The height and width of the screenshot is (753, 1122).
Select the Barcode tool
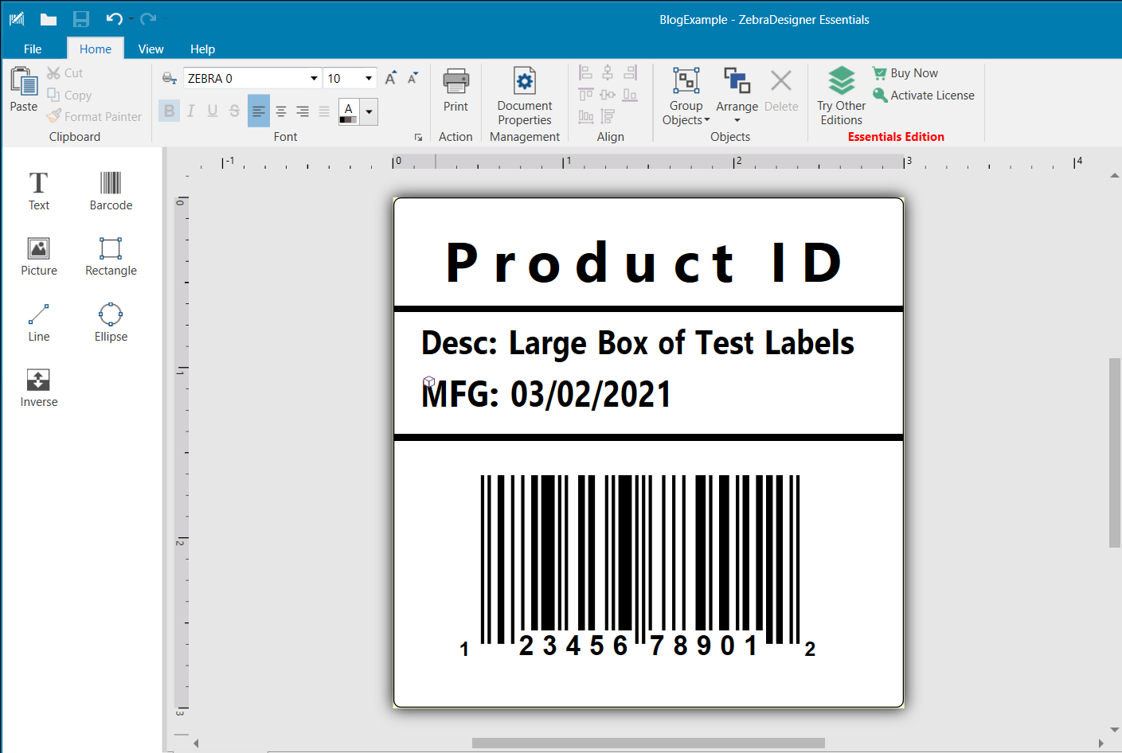pos(111,191)
